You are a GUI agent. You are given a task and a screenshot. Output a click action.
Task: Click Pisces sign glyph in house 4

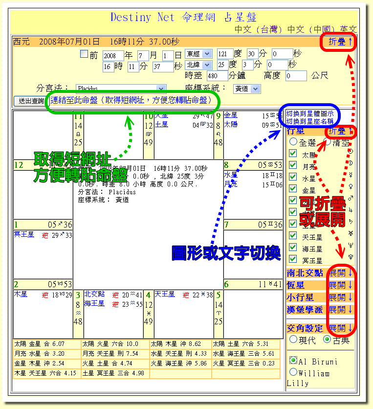click(x=148, y=313)
